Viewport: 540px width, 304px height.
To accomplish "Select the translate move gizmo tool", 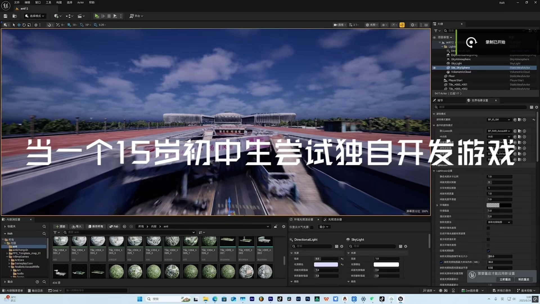I will [19, 25].
